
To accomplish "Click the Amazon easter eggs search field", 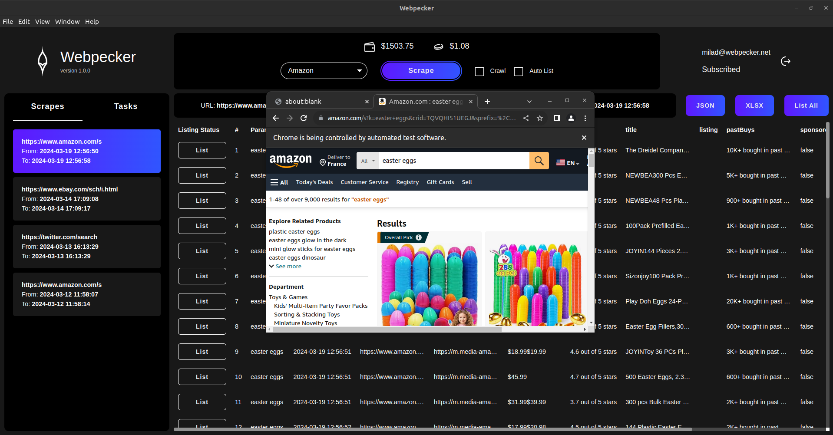I will point(454,161).
